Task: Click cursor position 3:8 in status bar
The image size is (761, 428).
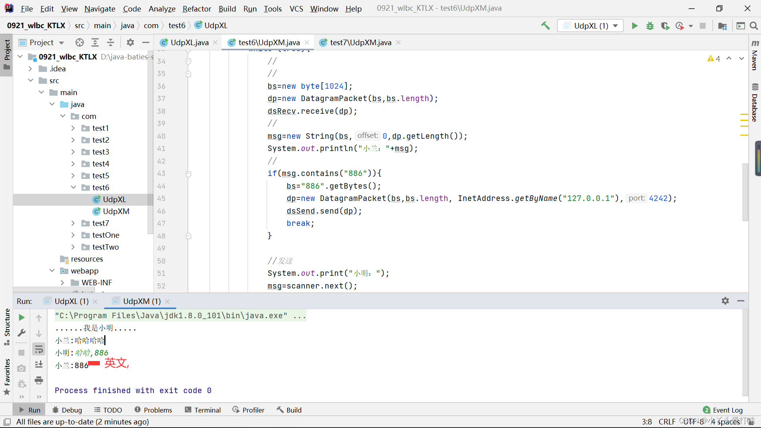Action: (647, 422)
